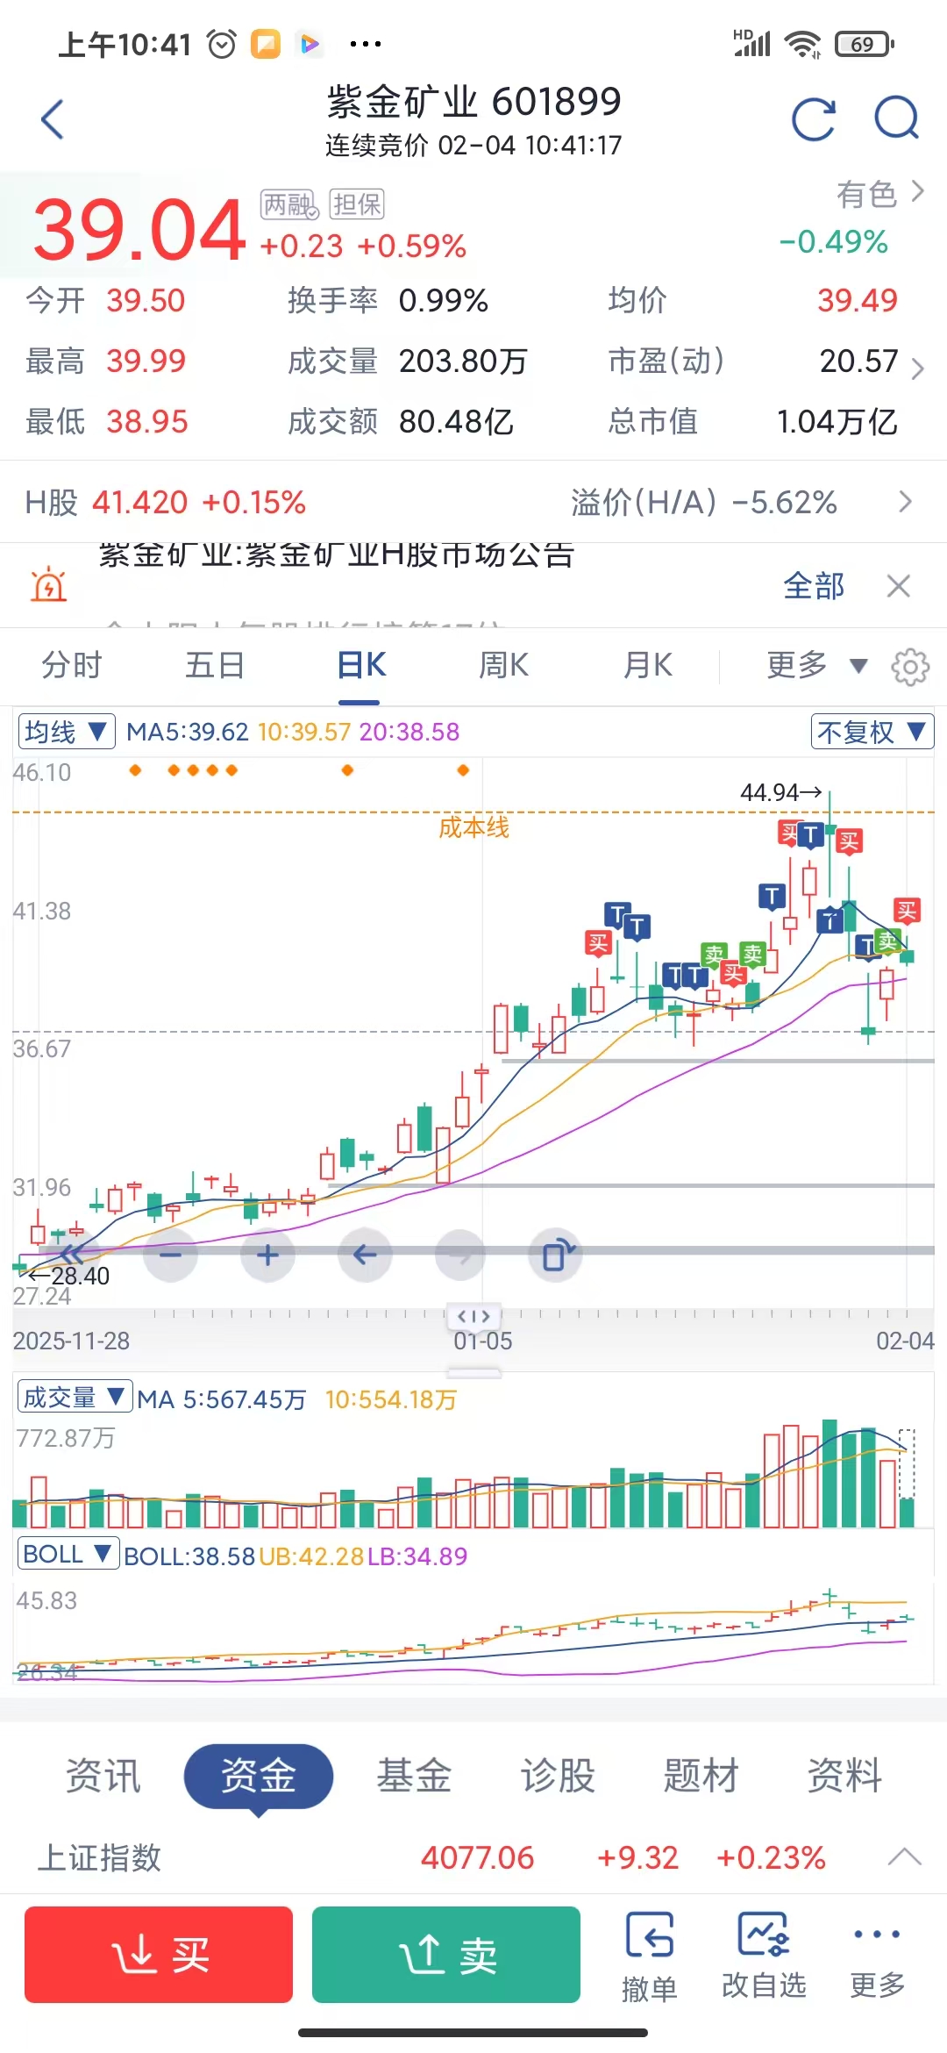Move chart right with arrow button

click(460, 1255)
